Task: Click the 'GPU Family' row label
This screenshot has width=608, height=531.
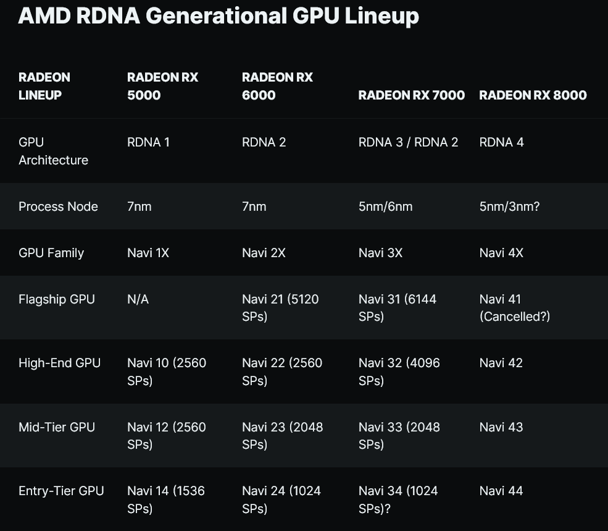Action: click(x=51, y=253)
